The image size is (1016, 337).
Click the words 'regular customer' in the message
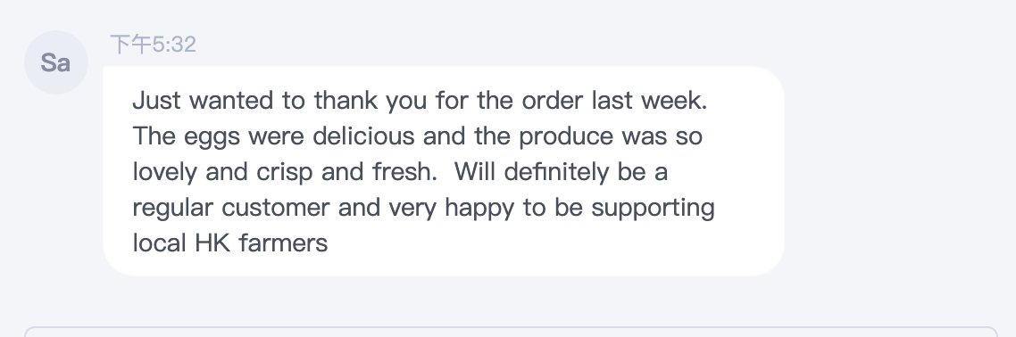[231, 209]
